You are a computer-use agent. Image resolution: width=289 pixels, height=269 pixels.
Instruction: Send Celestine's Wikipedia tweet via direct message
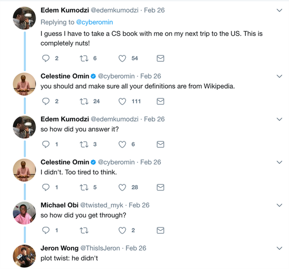click(x=161, y=101)
